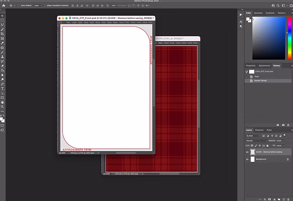
Task: Hide the Background layer
Action: pos(247,159)
